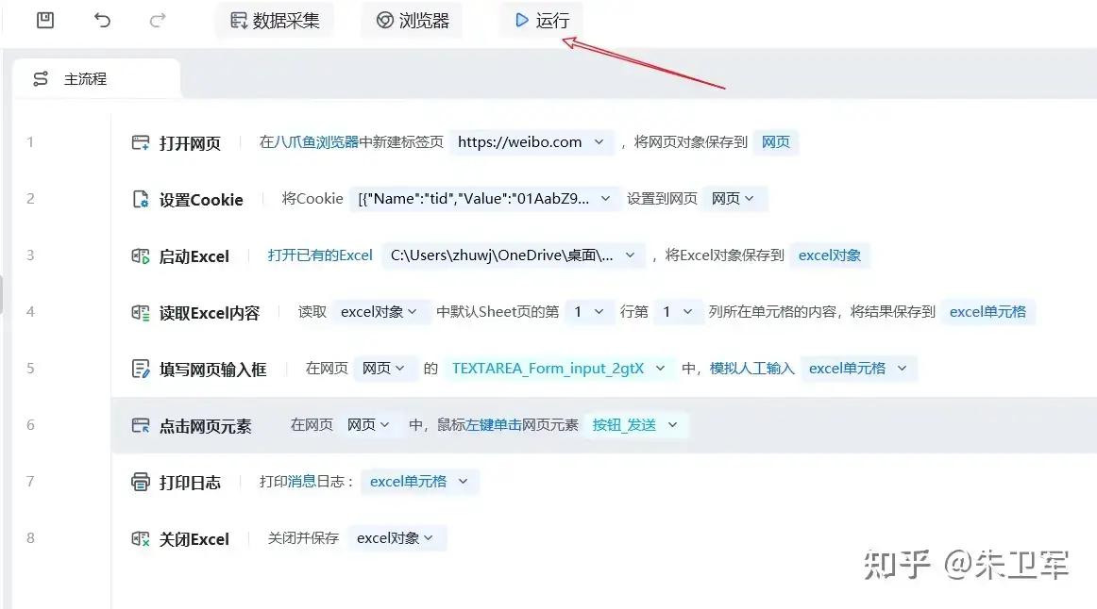This screenshot has width=1097, height=609.
Task: Click the save icon in toolbar
Action: click(x=45, y=20)
